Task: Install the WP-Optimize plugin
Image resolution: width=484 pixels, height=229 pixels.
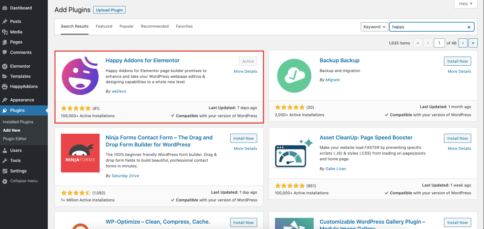Action: [244, 223]
